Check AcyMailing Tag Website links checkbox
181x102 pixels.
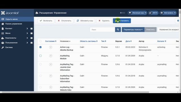click(x=40, y=87)
